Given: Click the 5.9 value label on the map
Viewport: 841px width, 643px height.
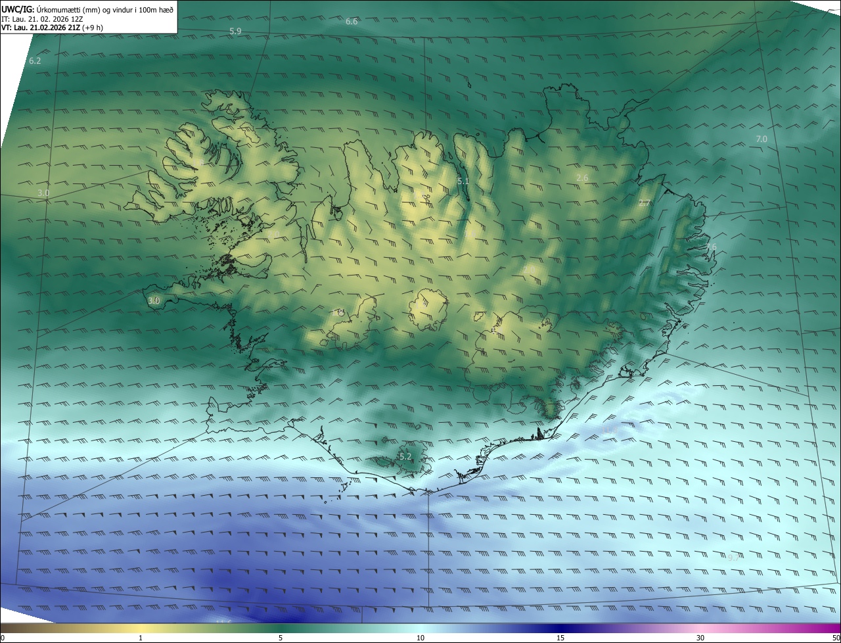Looking at the screenshot, I should point(235,31).
